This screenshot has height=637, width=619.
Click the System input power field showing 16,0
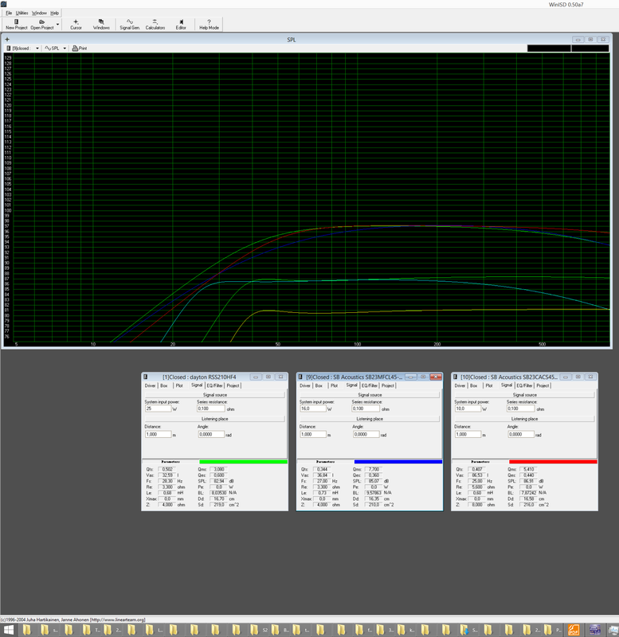pos(312,408)
